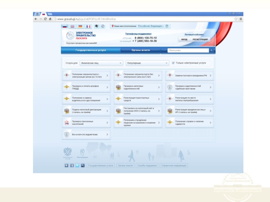Click footer 'Служба поддержки' link
The width and height of the screenshot is (270, 202).
pyautogui.click(x=147, y=166)
